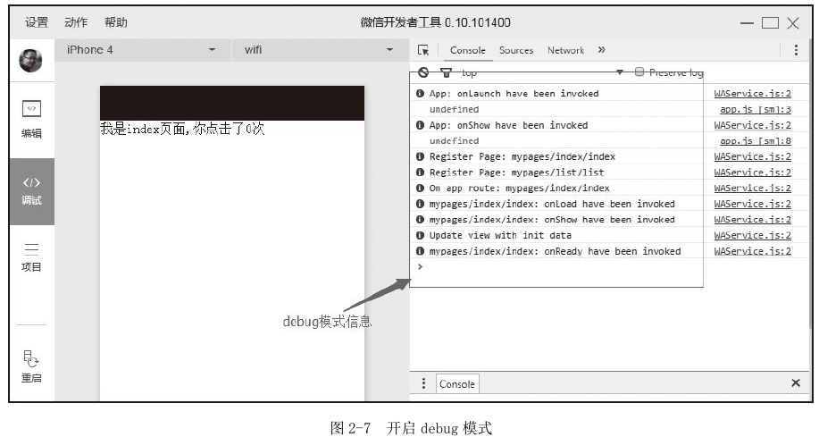Open WAService.js:2 link for Update view row
The width and height of the screenshot is (819, 437).
point(753,235)
